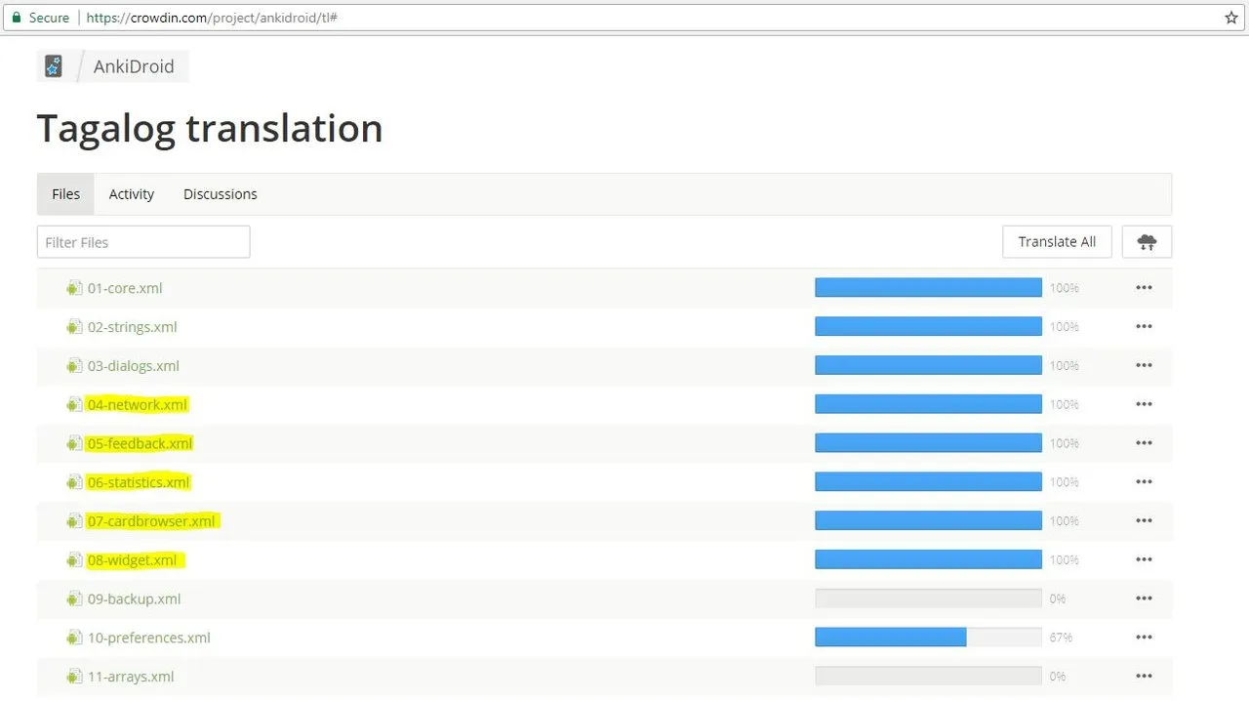Open the more options menu for 04-network.xml
This screenshot has width=1249, height=701.
[1144, 404]
